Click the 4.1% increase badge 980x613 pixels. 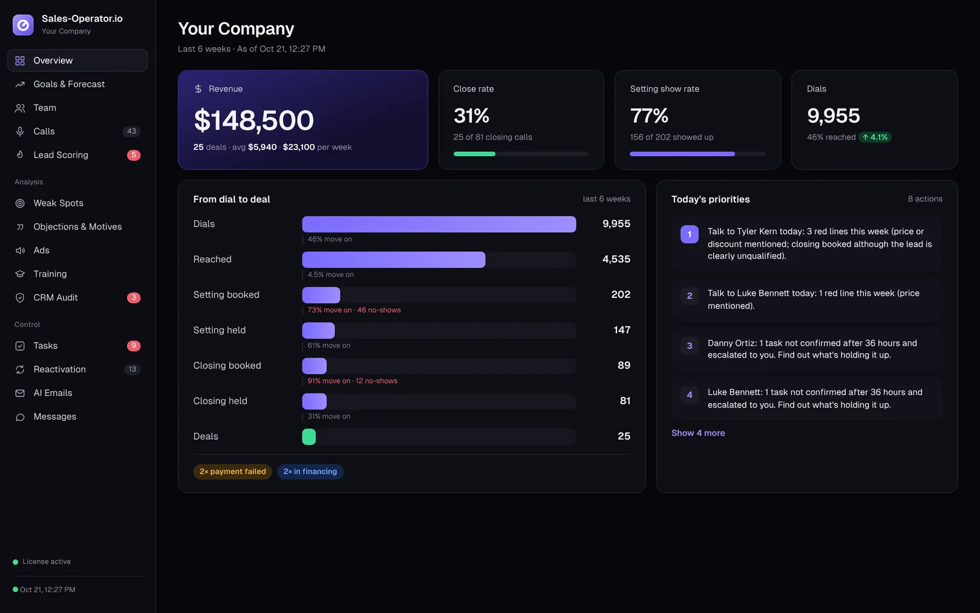[x=875, y=137]
